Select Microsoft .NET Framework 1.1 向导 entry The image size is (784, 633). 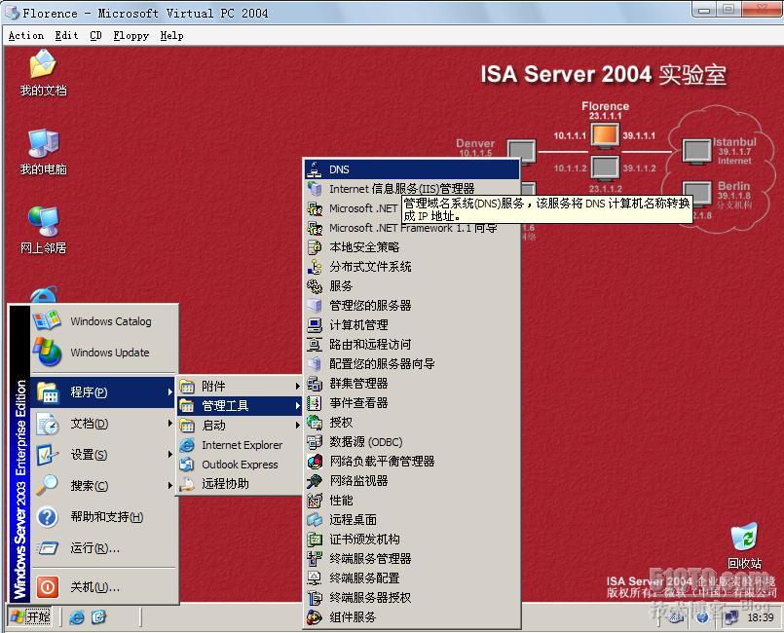pyautogui.click(x=413, y=228)
